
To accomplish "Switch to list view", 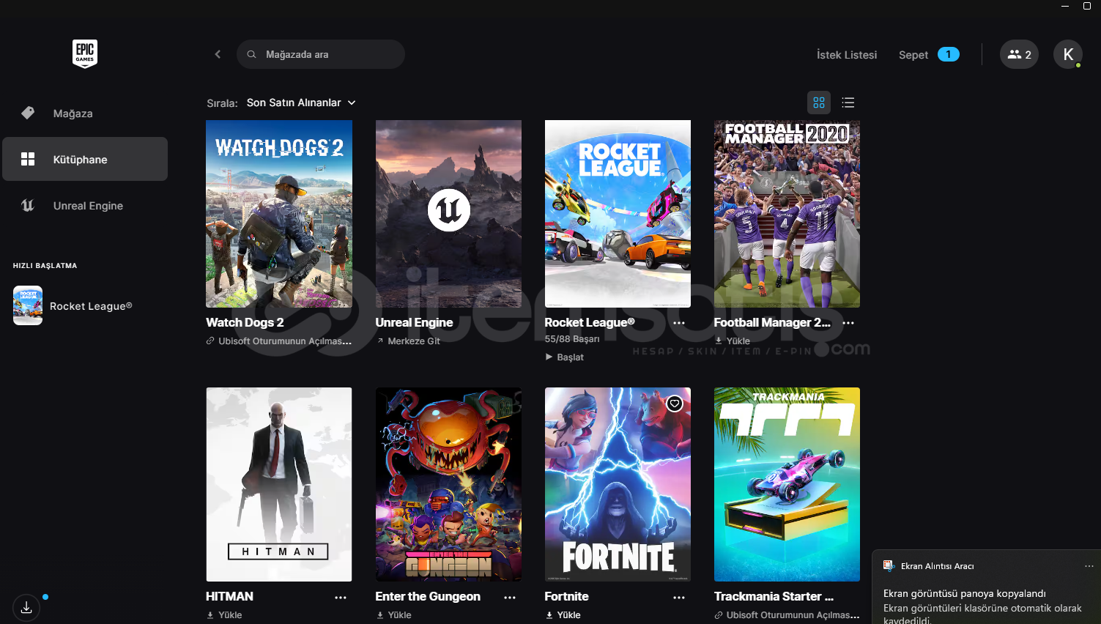I will point(848,103).
